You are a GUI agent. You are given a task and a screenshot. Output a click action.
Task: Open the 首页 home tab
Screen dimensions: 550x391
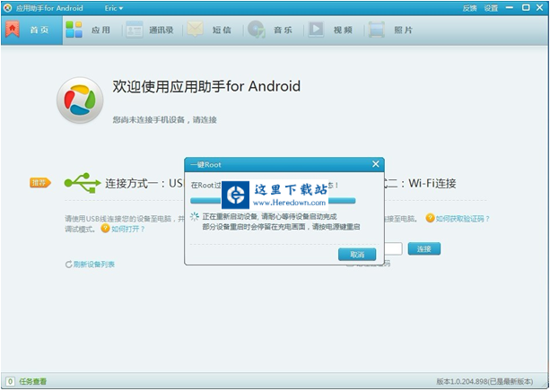(x=31, y=30)
